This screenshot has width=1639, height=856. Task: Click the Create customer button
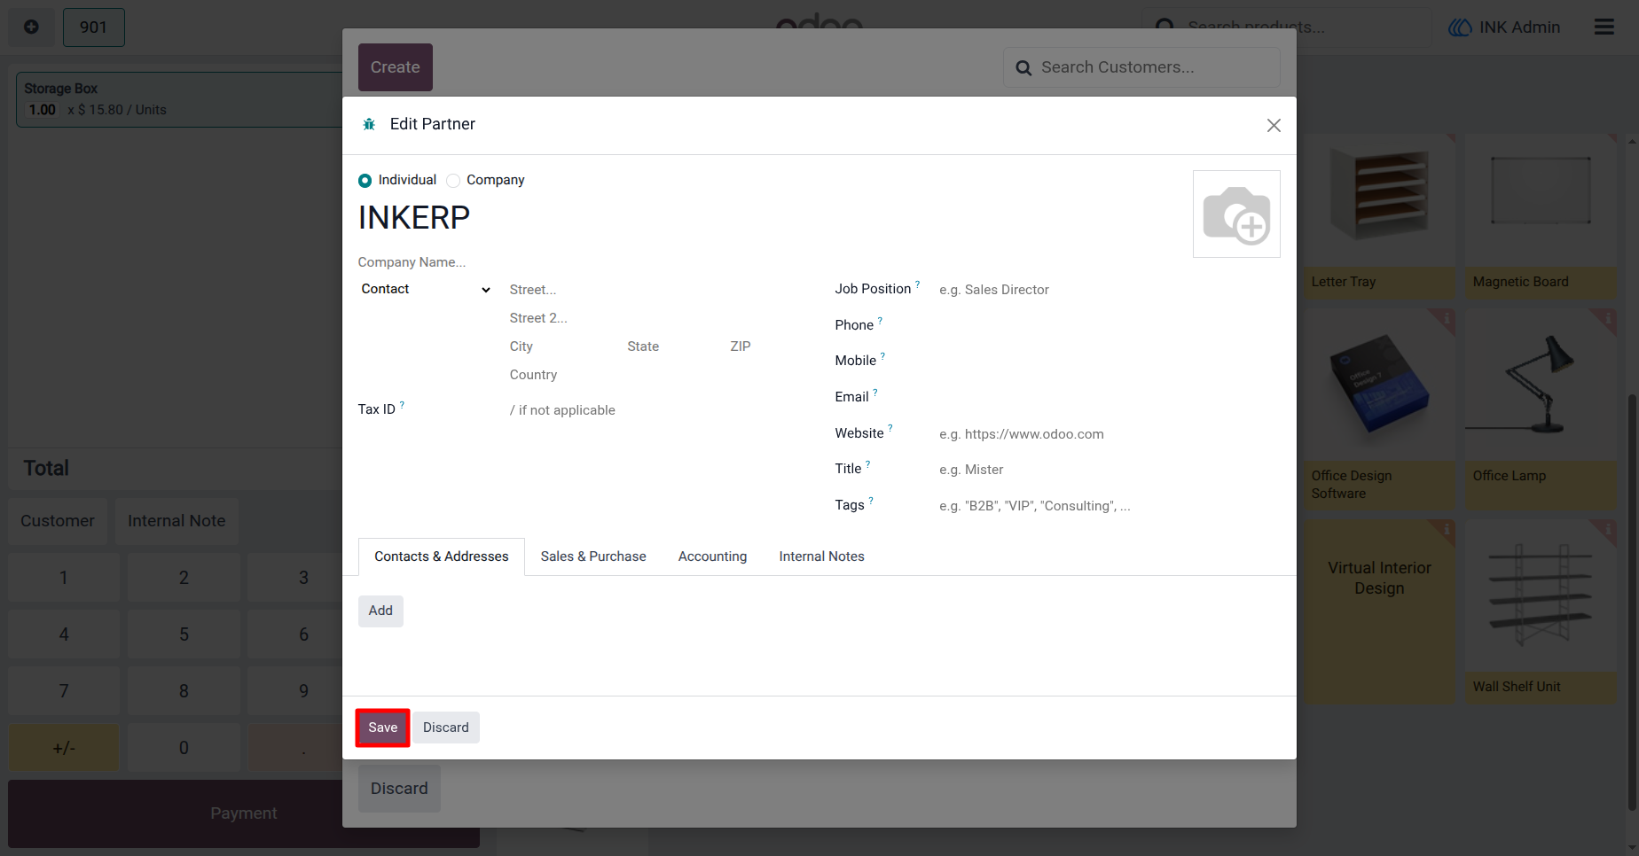tap(396, 67)
